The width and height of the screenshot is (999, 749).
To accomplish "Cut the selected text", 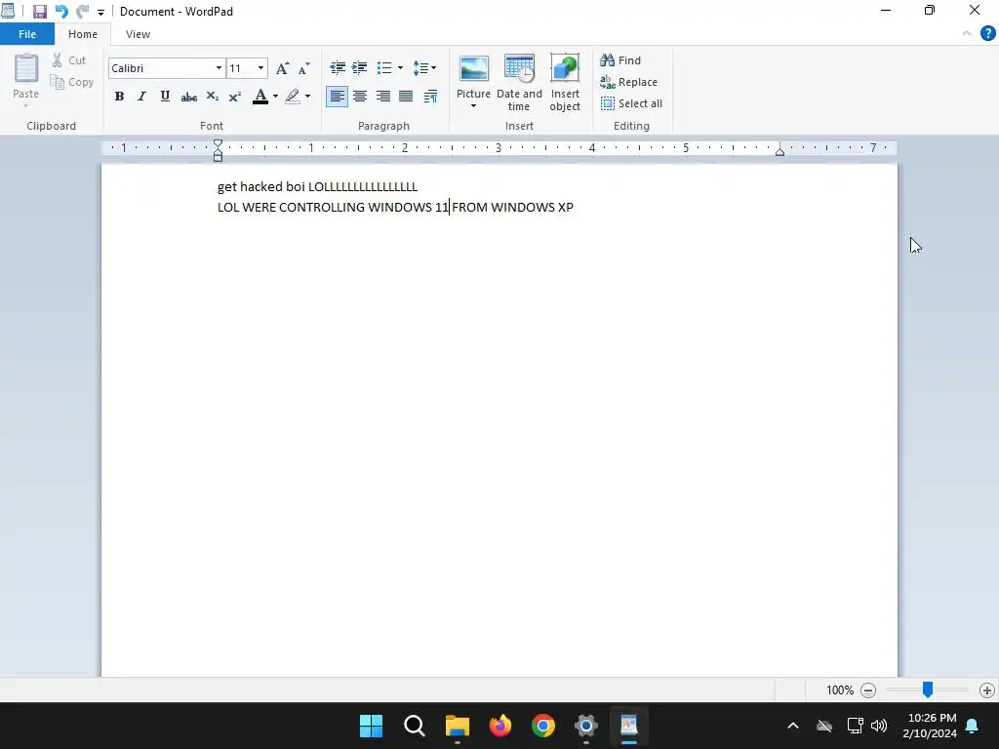I will (69, 60).
